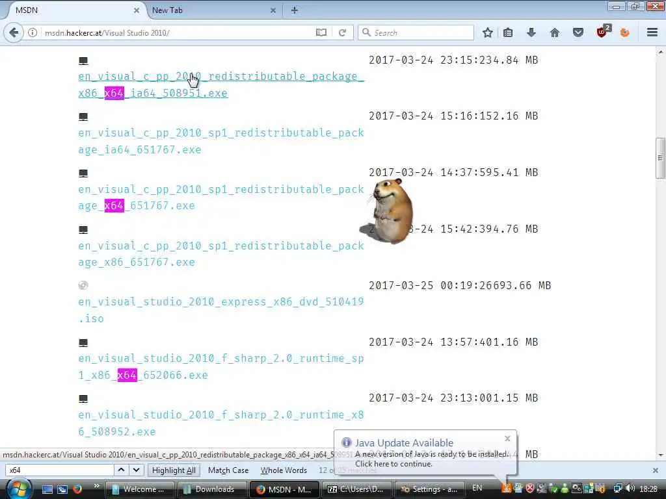Open en_visual_c_pp_2010_redistributable_package x86_x64_ia64 link
This screenshot has height=499, width=666.
click(221, 85)
